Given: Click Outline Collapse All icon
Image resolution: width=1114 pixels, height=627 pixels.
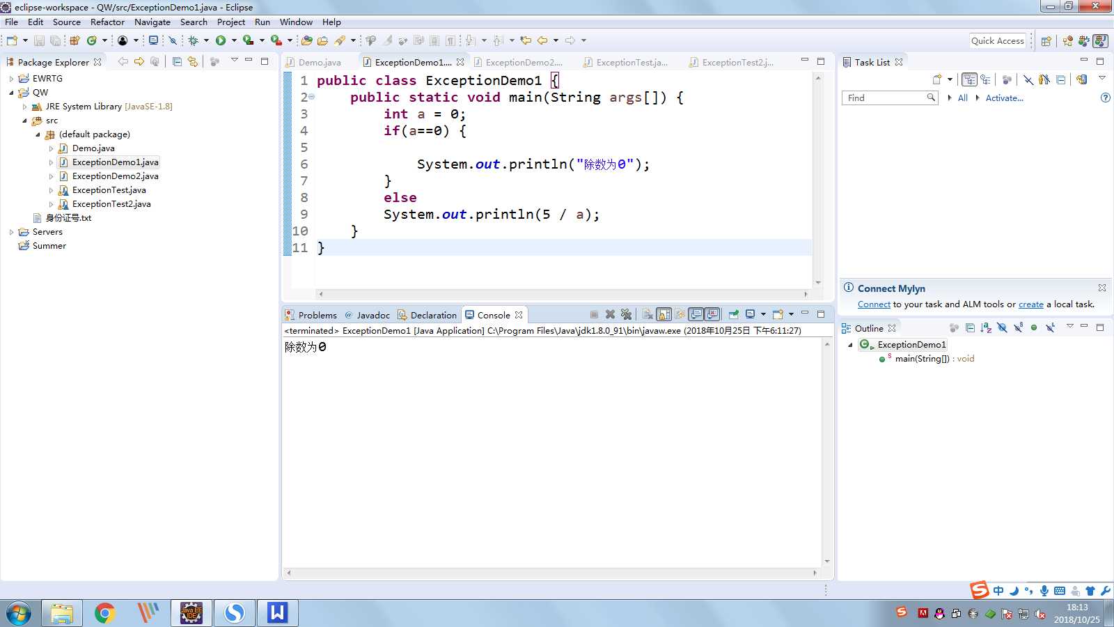Looking at the screenshot, I should coord(971,327).
